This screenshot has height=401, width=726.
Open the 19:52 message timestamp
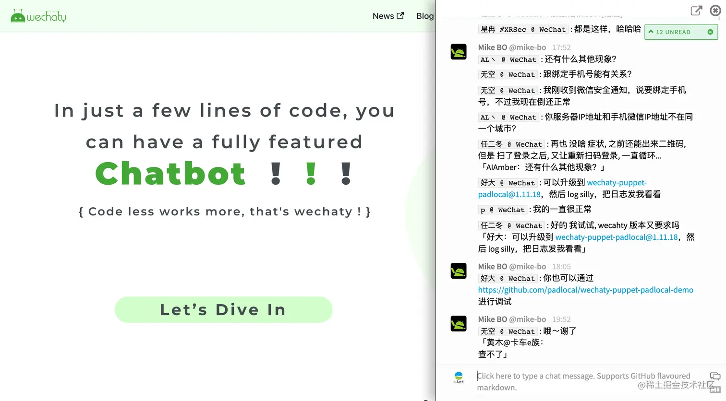[x=561, y=319]
